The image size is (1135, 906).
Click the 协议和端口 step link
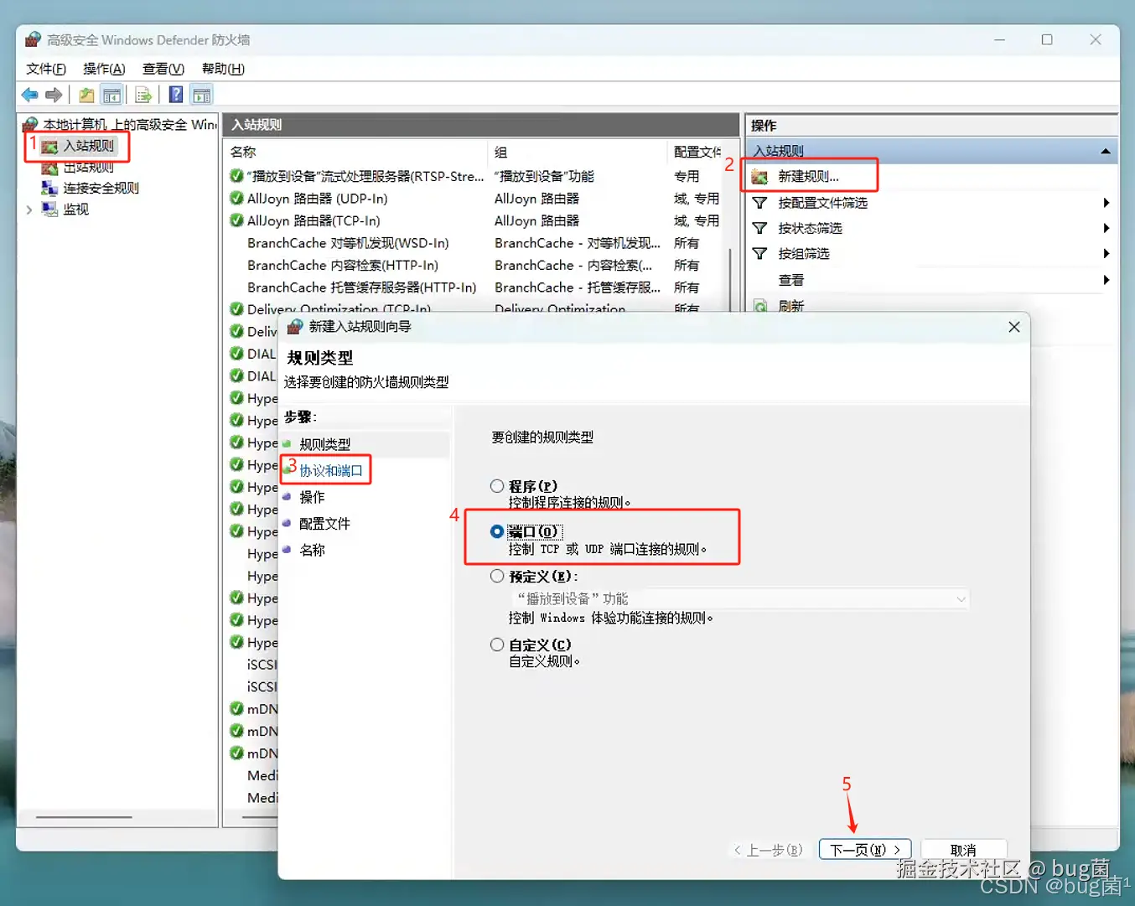pyautogui.click(x=331, y=471)
